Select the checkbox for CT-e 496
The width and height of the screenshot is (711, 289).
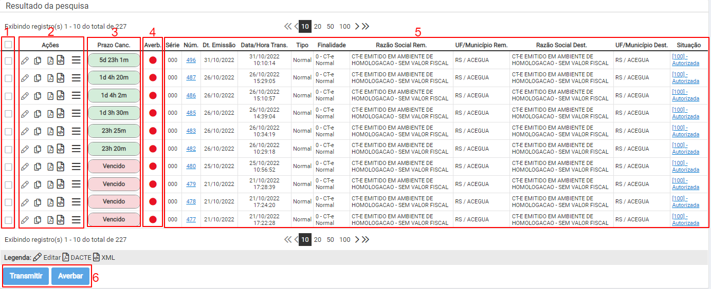click(8, 61)
